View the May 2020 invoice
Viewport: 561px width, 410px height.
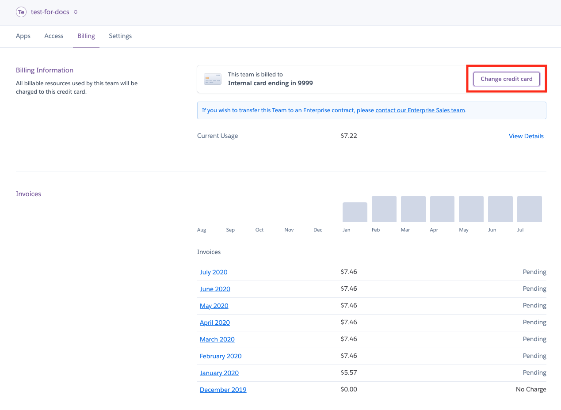pos(214,306)
